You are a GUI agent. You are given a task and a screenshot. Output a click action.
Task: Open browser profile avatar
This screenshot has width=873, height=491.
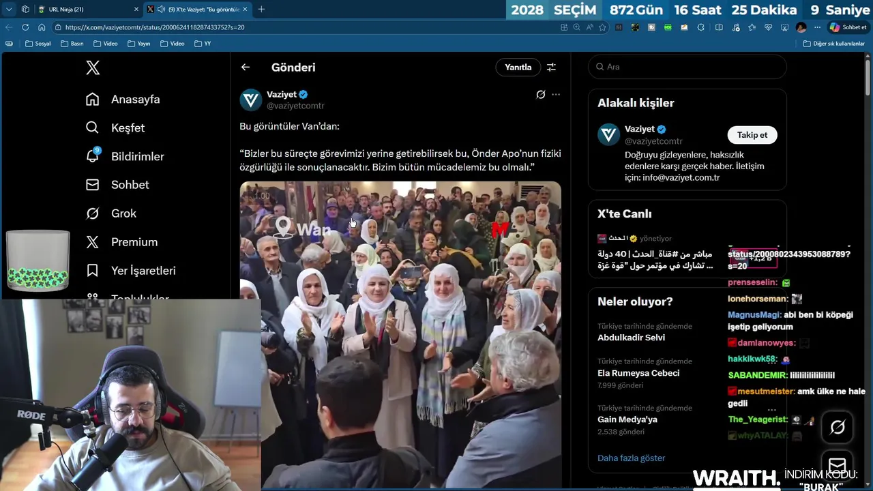[801, 27]
